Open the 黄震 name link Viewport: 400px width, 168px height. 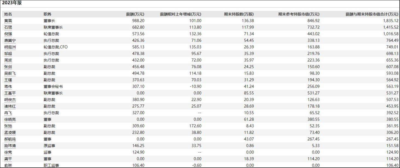click(8, 21)
